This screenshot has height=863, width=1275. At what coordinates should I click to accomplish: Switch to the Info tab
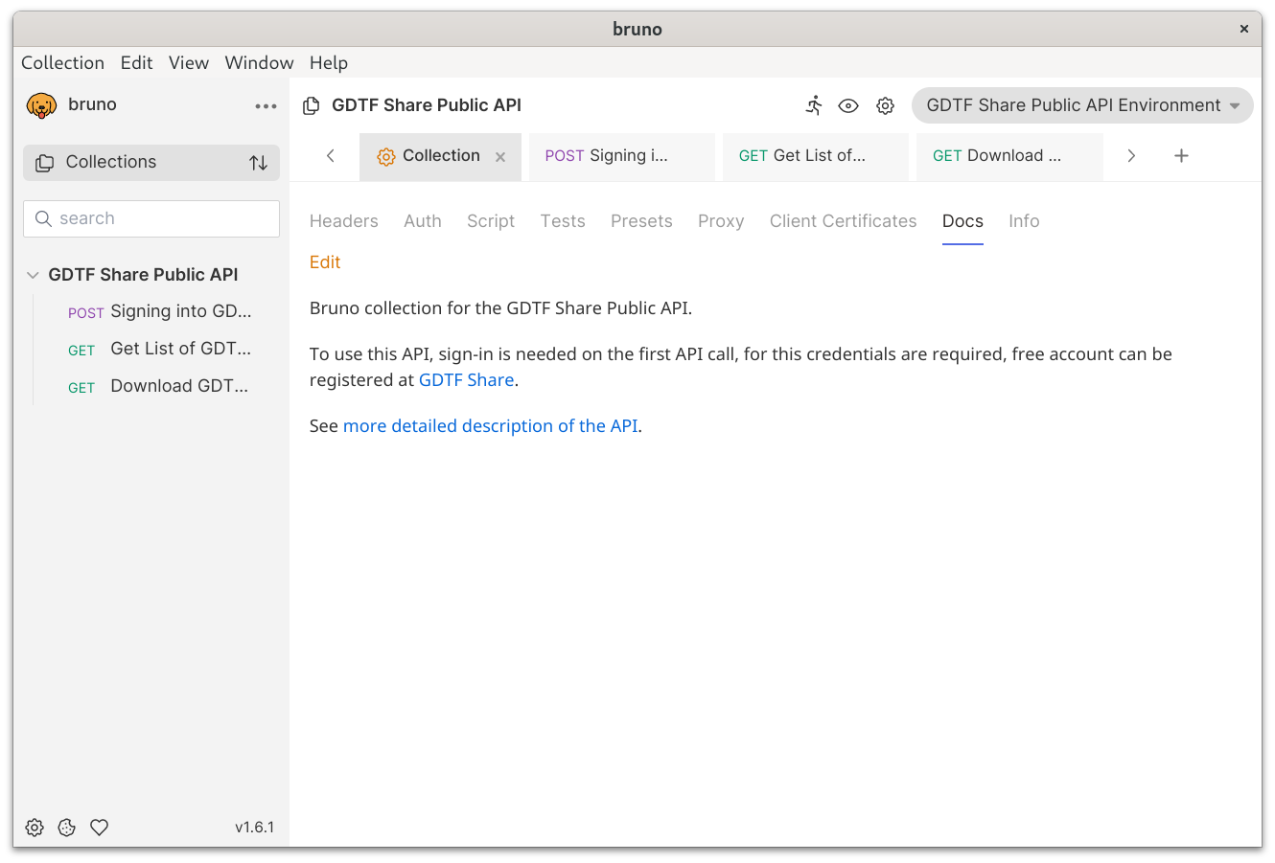pos(1024,221)
